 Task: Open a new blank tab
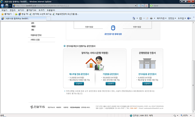pyautogui.click(x=49, y=19)
